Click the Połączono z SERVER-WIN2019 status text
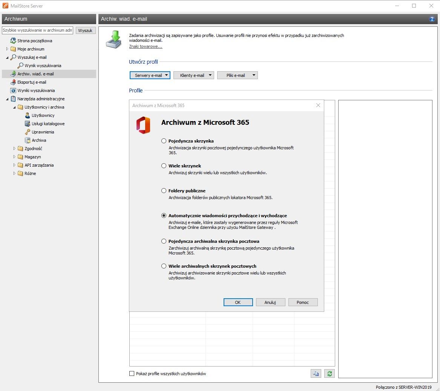This screenshot has width=440, height=391. 403,387
